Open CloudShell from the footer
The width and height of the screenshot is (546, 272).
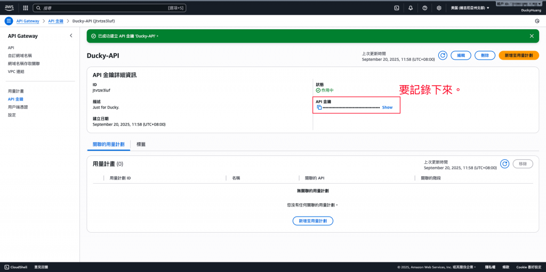[x=15, y=267]
